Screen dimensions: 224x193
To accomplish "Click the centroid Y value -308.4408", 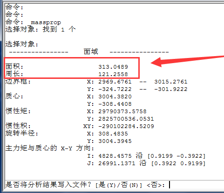I will [x=115, y=104].
